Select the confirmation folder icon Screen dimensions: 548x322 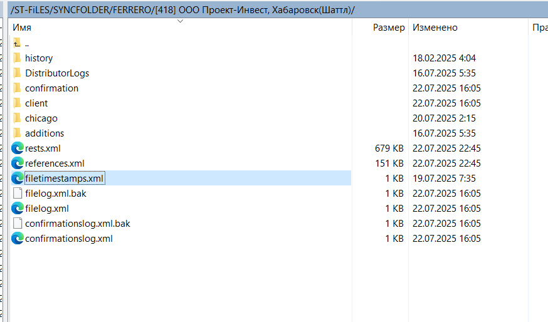coord(17,88)
